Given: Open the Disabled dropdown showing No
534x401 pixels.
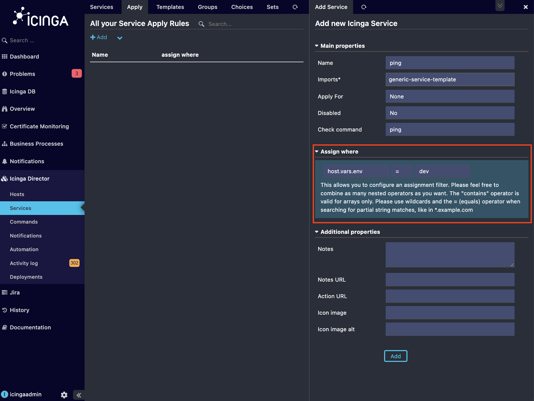Looking at the screenshot, I should (x=450, y=113).
